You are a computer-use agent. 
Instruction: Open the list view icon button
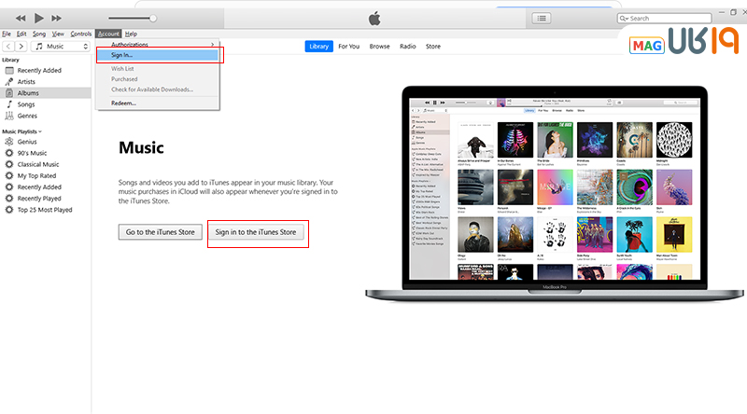542,18
